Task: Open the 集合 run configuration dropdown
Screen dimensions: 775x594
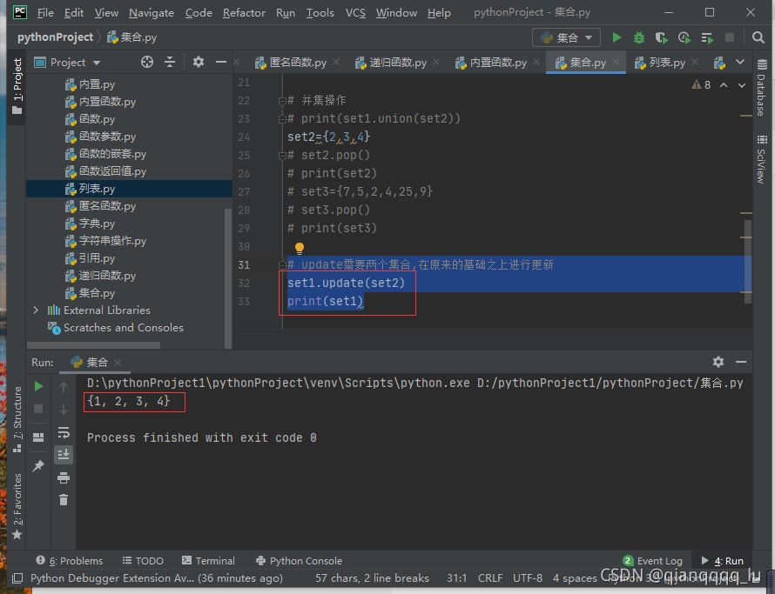Action: coord(566,37)
